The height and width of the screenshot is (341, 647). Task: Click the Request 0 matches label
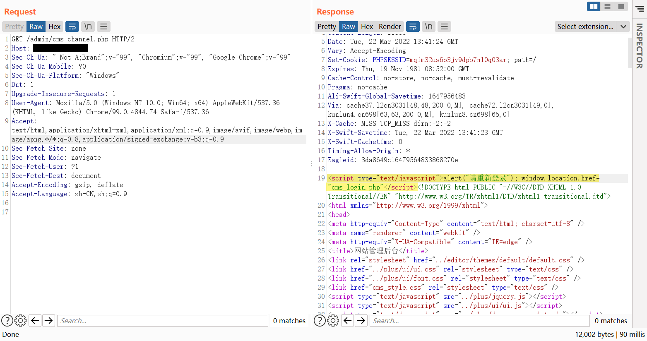click(x=289, y=321)
